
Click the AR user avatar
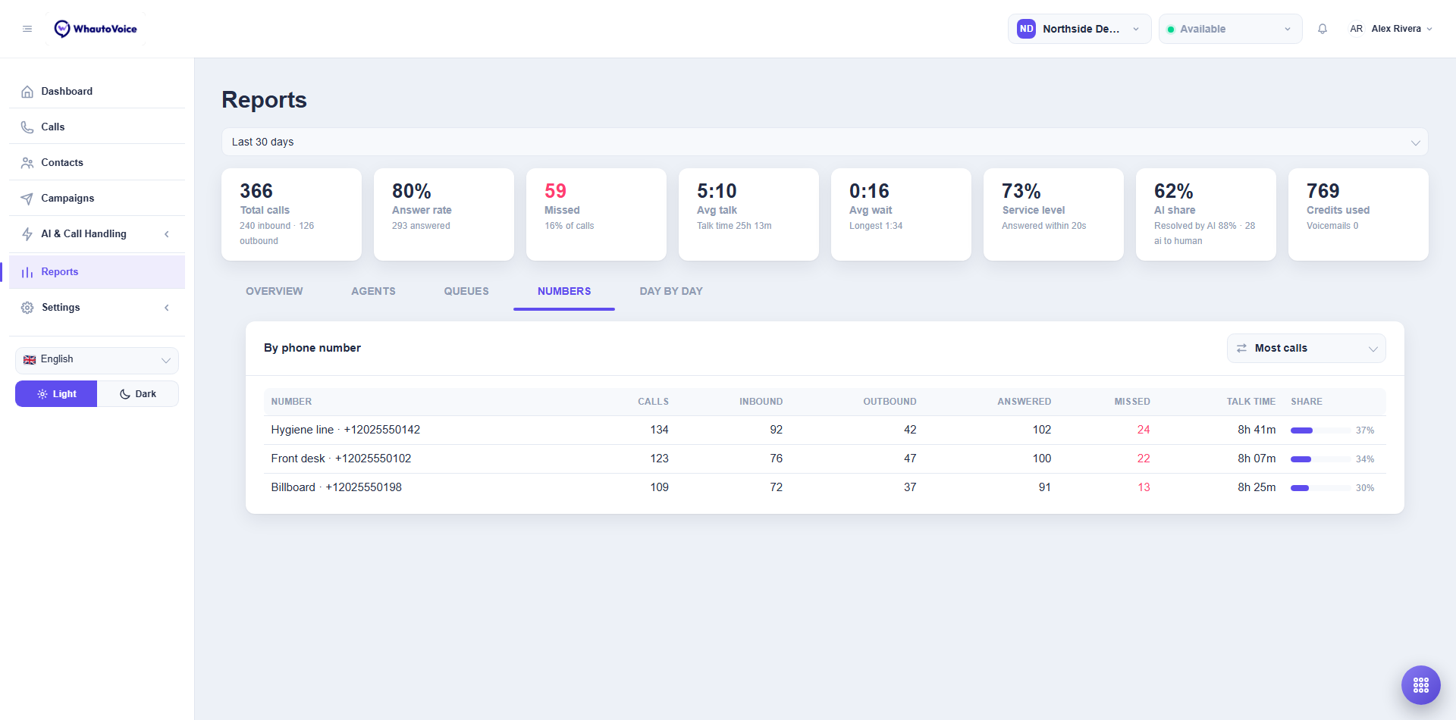(x=1356, y=29)
